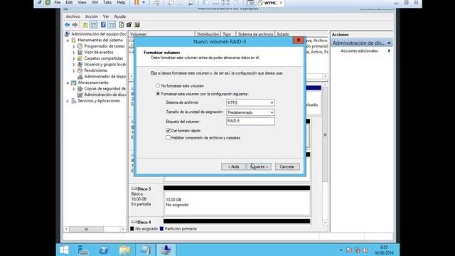Open the Ver menu

pos(106,16)
